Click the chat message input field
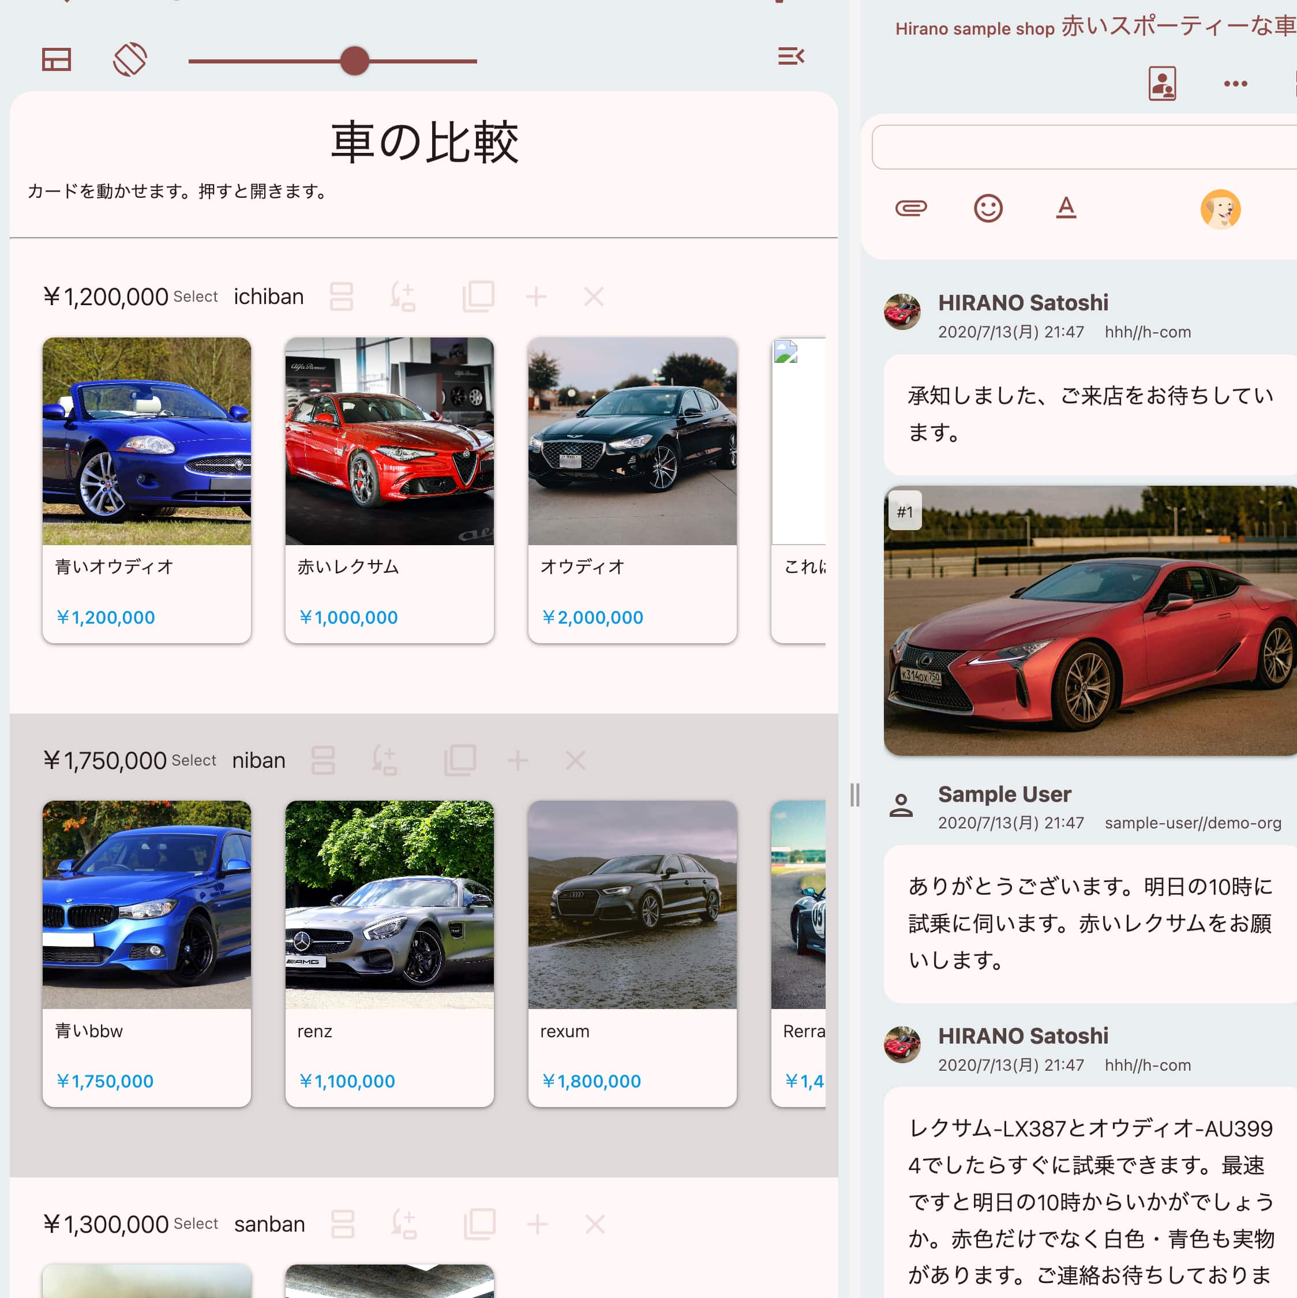The height and width of the screenshot is (1298, 1297). [1084, 147]
